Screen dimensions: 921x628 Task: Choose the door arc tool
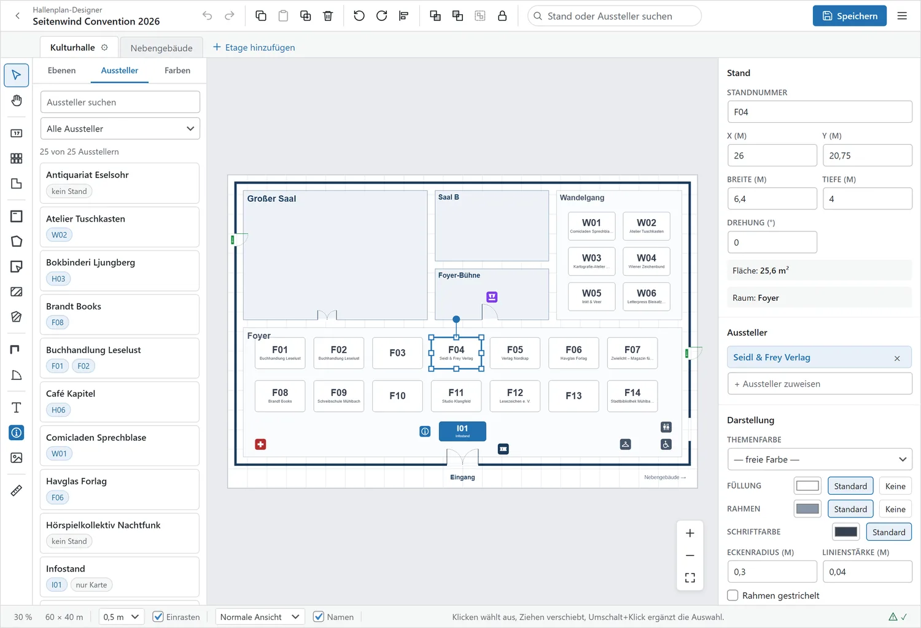17,375
